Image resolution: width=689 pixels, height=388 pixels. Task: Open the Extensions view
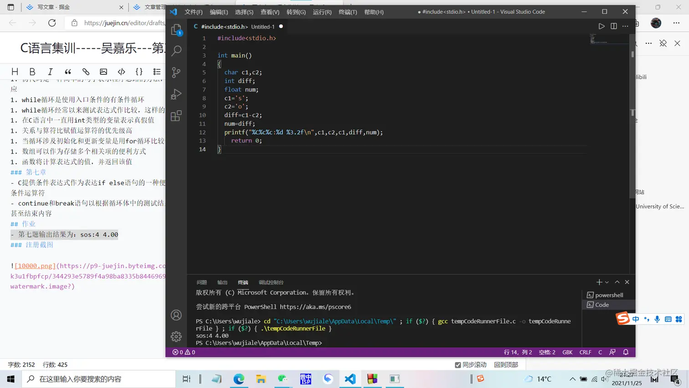pos(176,116)
